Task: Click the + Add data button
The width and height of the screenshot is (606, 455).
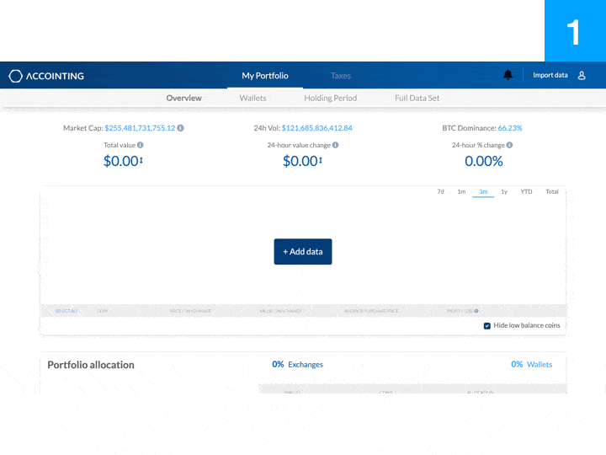Action: point(303,251)
